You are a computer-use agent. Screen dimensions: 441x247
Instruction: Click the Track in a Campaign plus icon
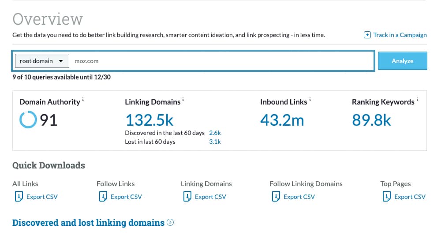pos(367,35)
